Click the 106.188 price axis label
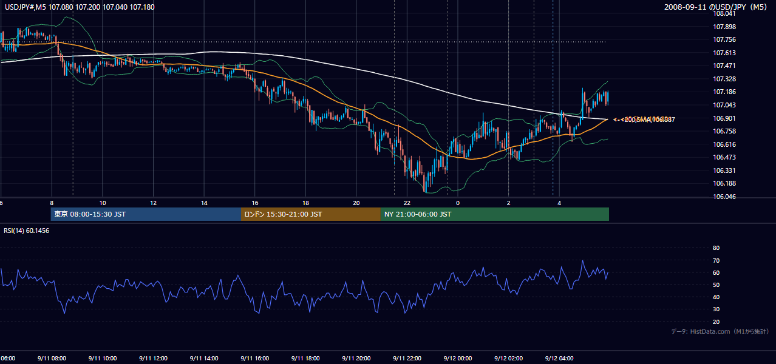Screen dimensions: 776x364 point(724,183)
